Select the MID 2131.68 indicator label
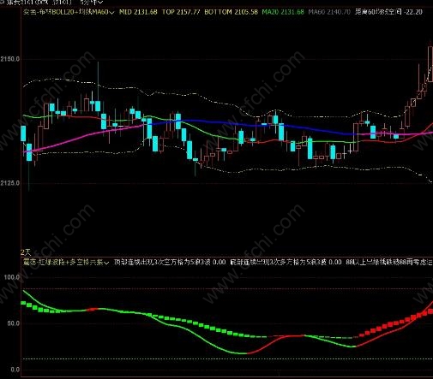This screenshot has height=379, width=433. point(138,12)
